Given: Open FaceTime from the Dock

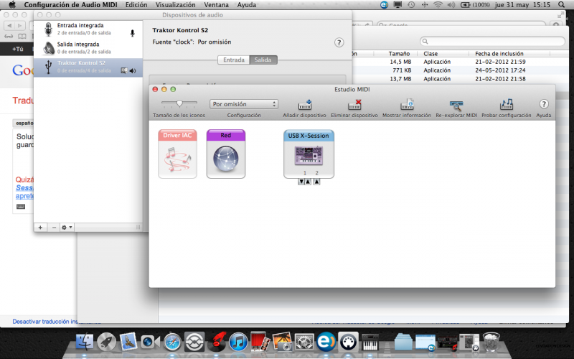Looking at the screenshot, I should click(150, 342).
